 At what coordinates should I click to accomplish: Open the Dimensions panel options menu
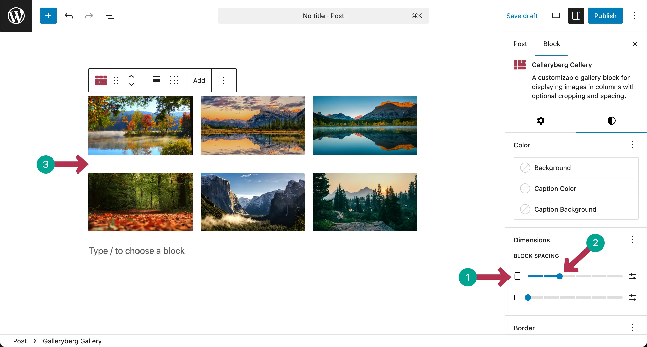(633, 240)
